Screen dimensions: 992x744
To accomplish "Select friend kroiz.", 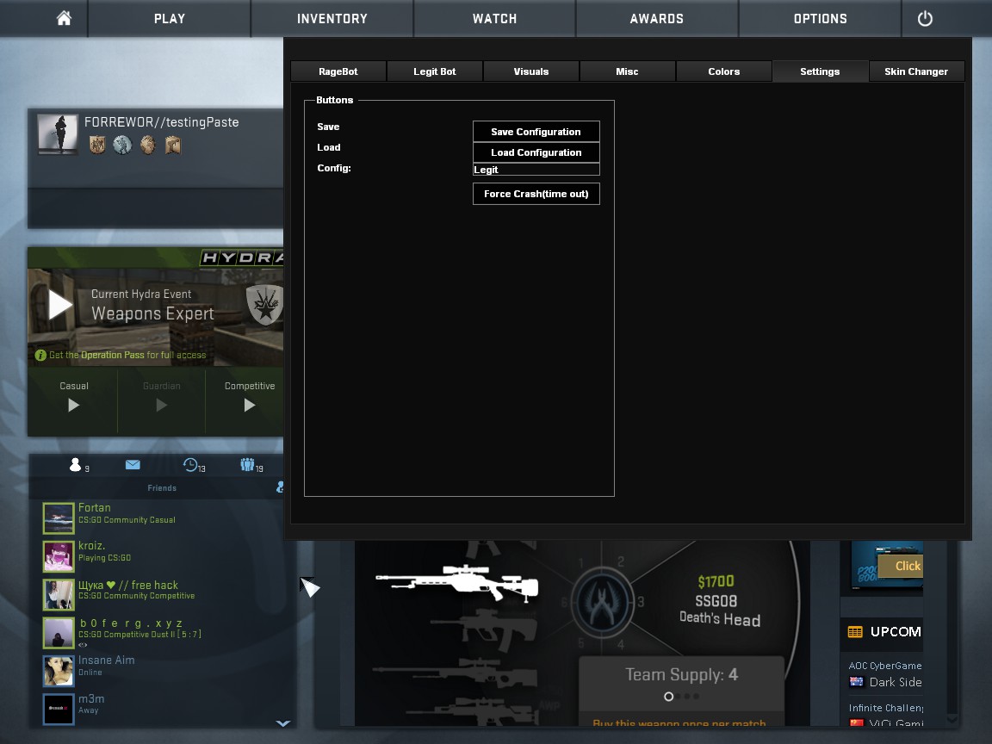I will [x=162, y=555].
